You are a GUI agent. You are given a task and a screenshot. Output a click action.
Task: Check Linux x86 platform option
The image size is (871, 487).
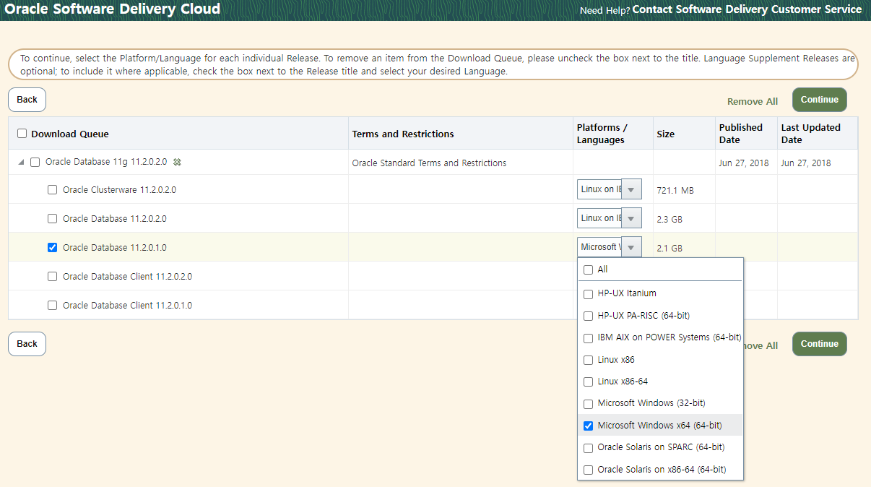coord(588,360)
